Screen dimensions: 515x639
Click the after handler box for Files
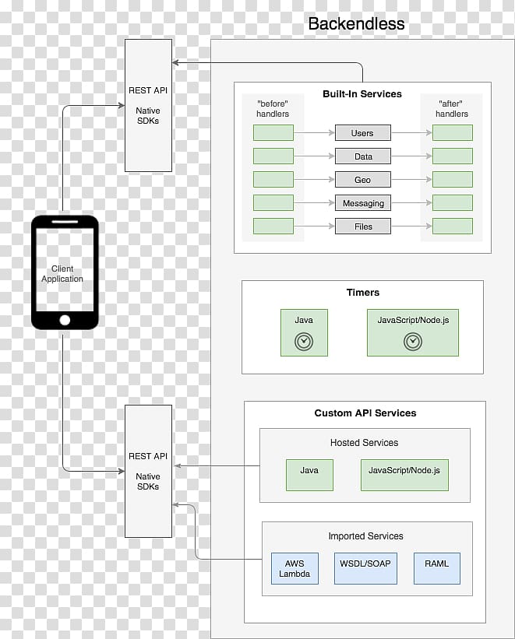coord(453,226)
